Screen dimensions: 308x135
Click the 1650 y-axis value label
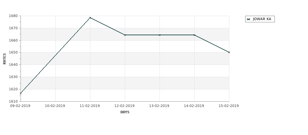tap(14, 53)
